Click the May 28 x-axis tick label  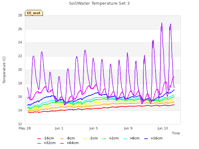25,128
